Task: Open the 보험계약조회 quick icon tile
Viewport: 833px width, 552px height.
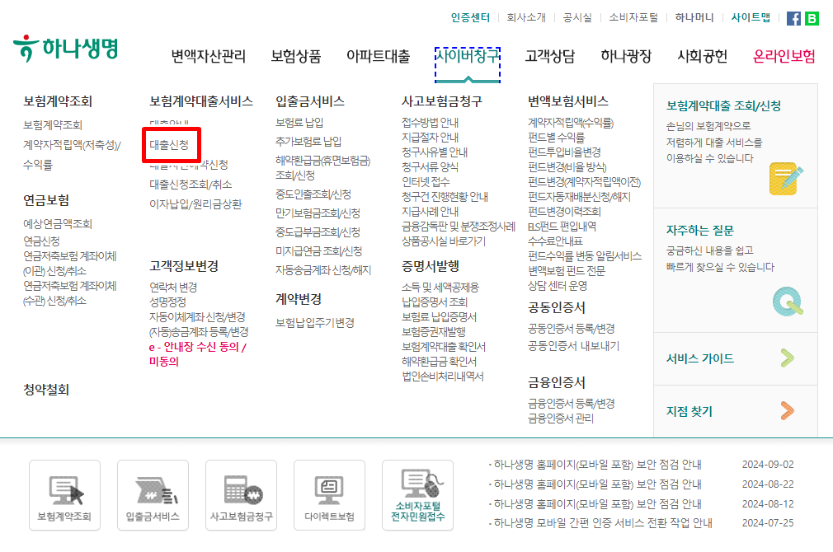Action: (x=65, y=495)
